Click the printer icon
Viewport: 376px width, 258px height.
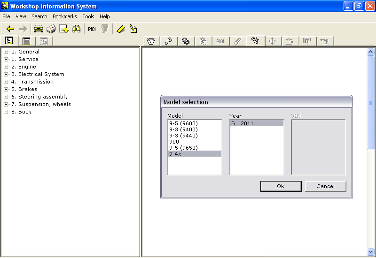tap(51, 29)
